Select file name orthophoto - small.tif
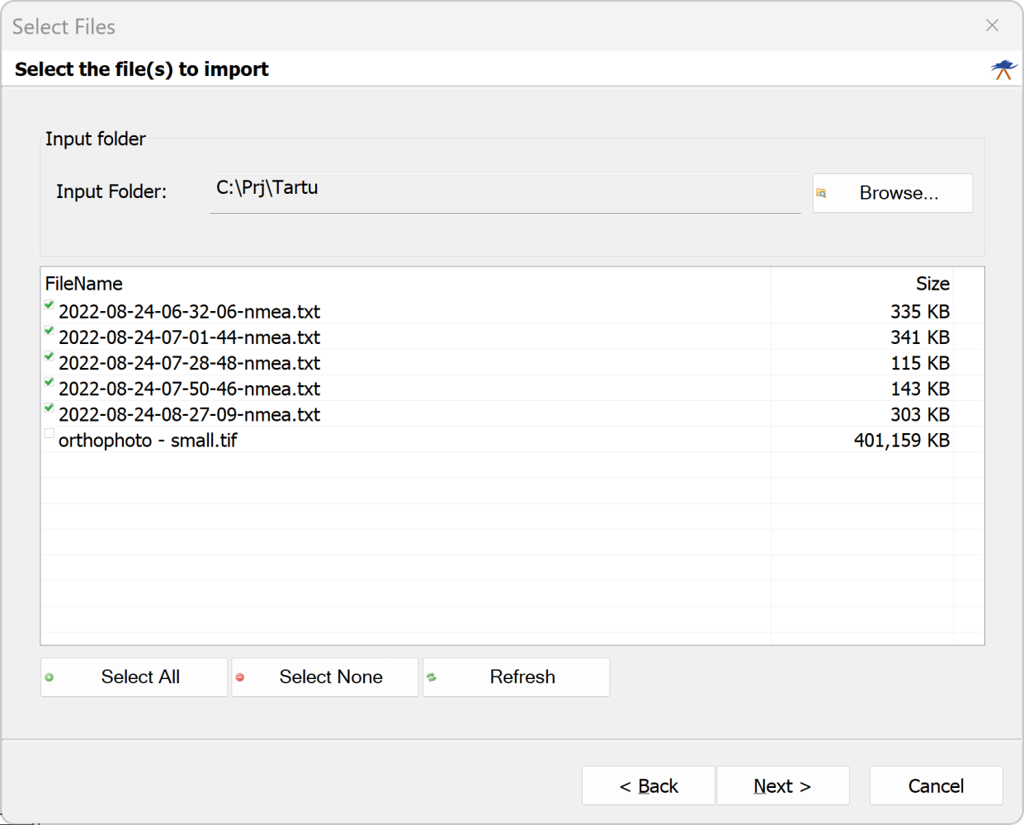The image size is (1024, 825). point(148,440)
